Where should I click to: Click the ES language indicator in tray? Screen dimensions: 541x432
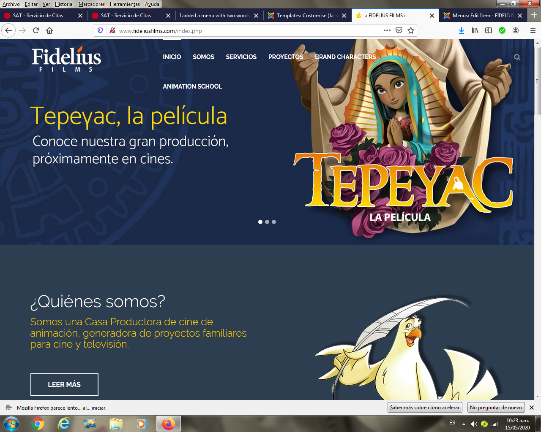(x=452, y=423)
